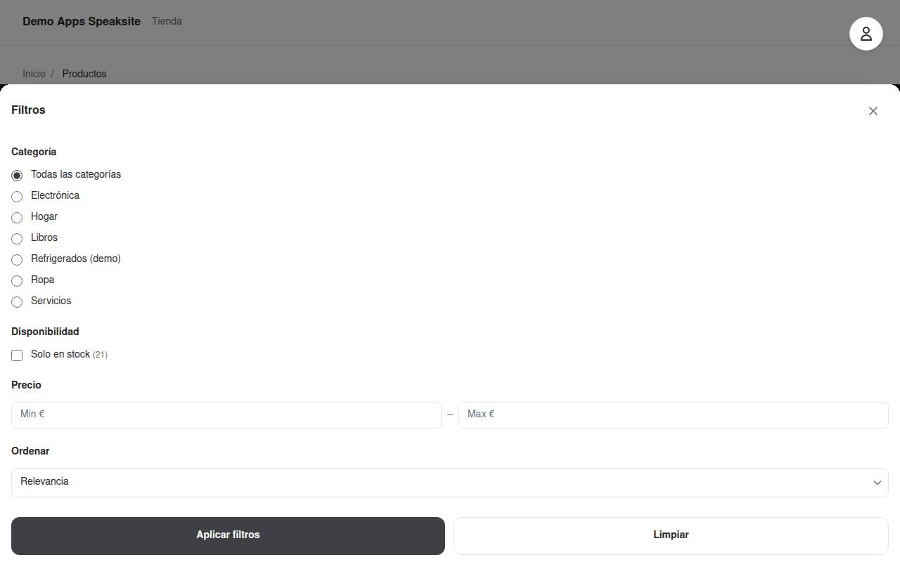Click the Categoría section label
The height and width of the screenshot is (562, 900).
click(34, 152)
